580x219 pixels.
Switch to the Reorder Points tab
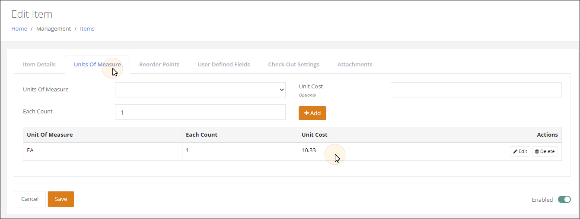pos(159,64)
